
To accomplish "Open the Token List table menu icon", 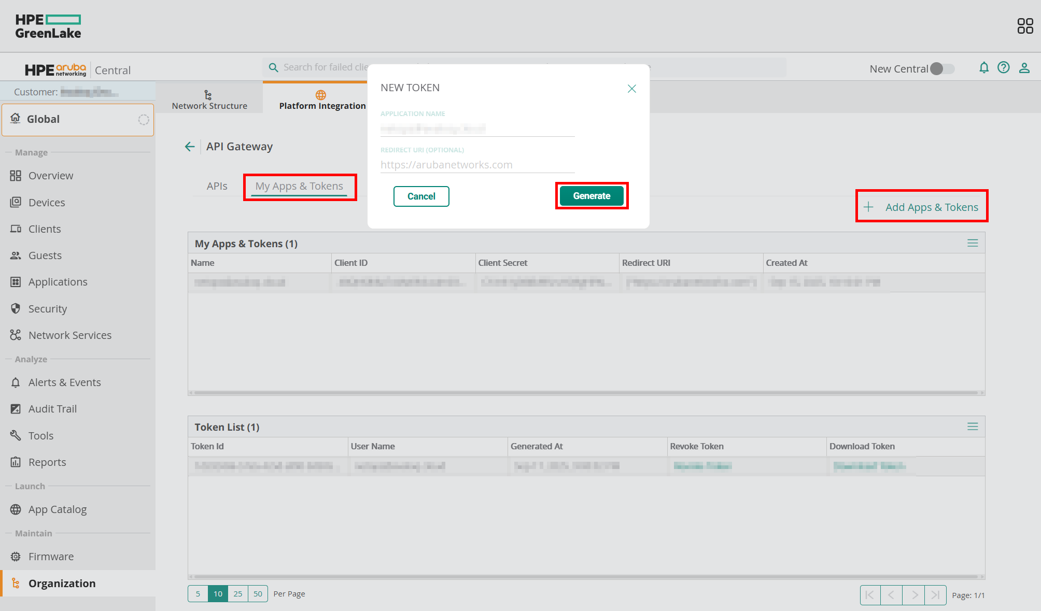I will coord(973,427).
